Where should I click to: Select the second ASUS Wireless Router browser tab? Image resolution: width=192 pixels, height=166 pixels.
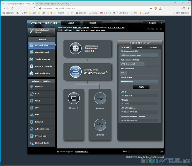pos(52,4)
